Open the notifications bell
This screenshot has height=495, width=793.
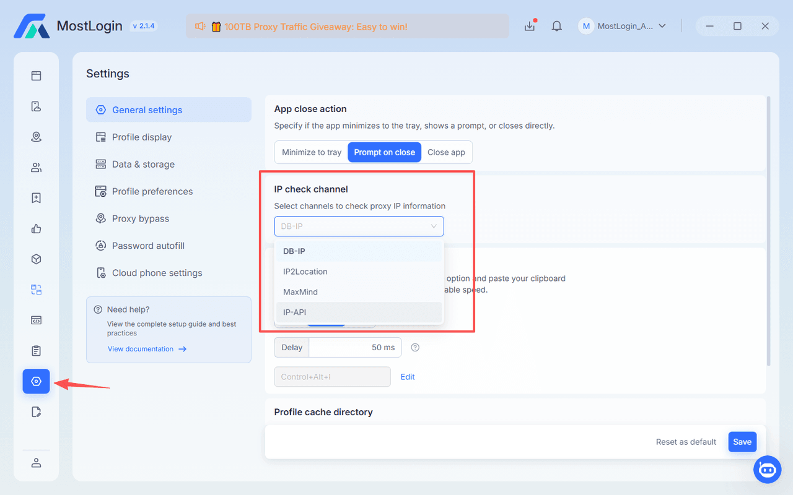click(557, 26)
